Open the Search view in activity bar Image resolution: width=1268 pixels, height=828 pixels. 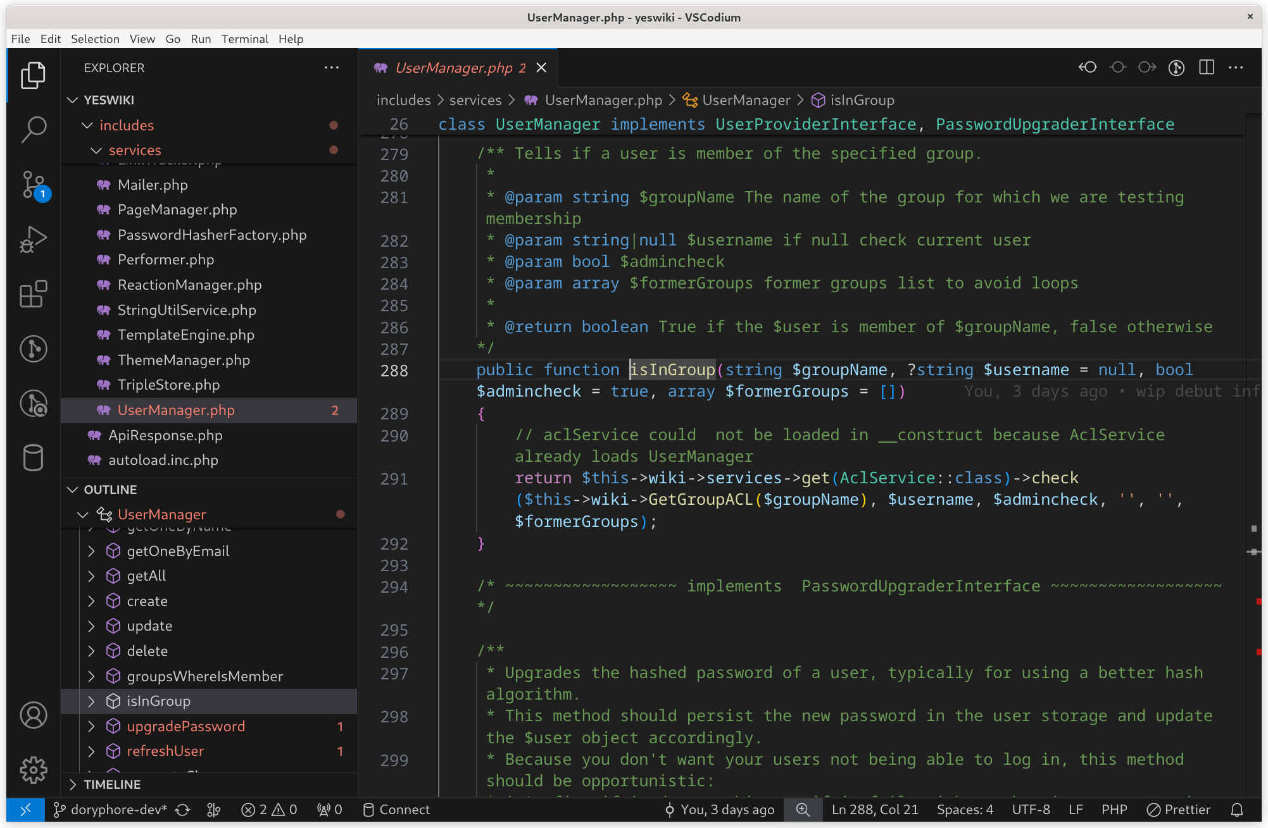[33, 129]
